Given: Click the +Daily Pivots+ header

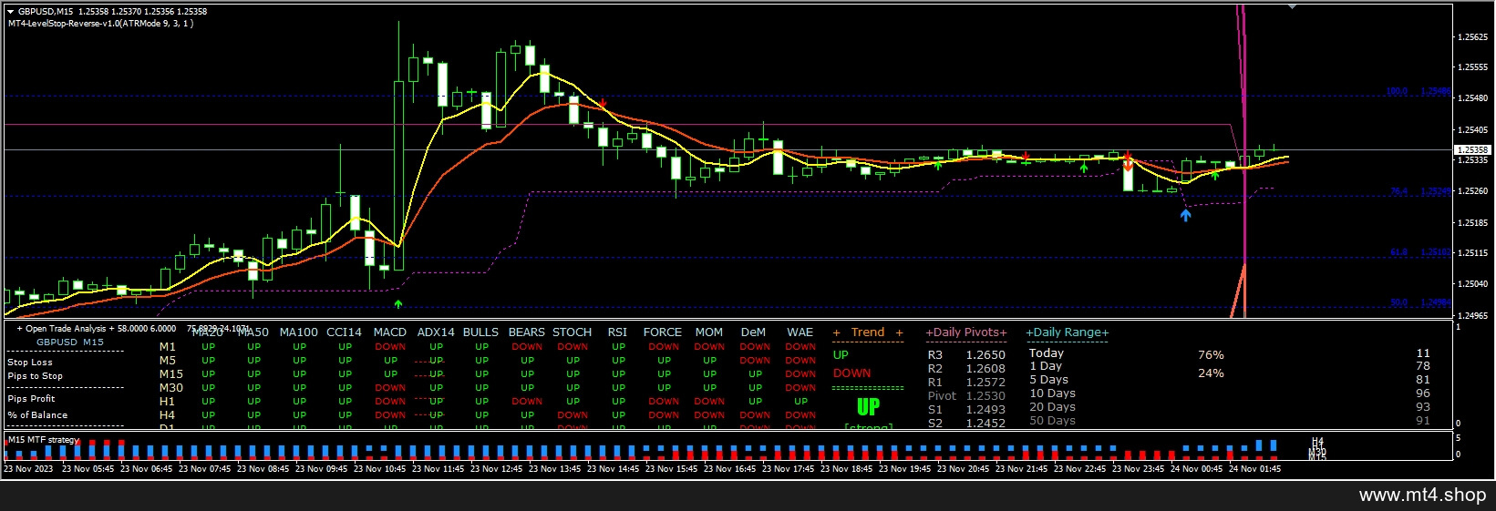Looking at the screenshot, I should point(966,332).
